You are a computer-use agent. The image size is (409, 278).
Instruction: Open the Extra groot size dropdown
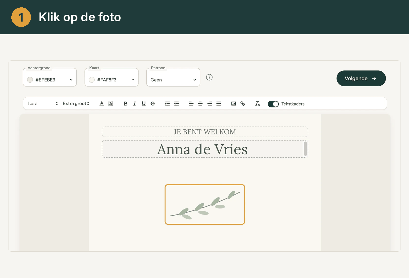pyautogui.click(x=76, y=104)
